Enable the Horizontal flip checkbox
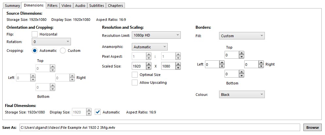The height and width of the screenshot is (135, 325). (x=35, y=34)
